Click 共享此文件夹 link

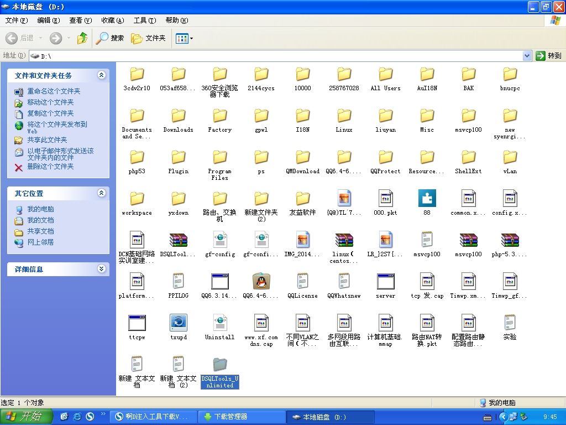point(47,140)
